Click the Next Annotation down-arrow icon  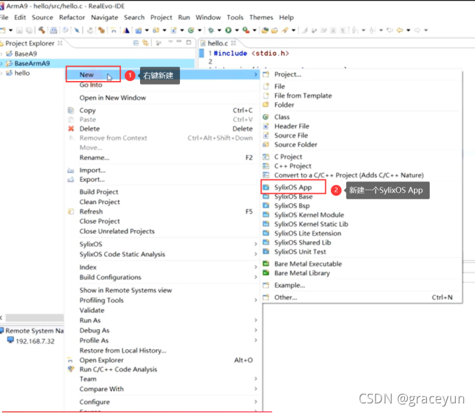(x=354, y=30)
